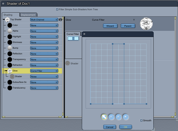Click the Shader sphere icon in right panel

coord(68,63)
